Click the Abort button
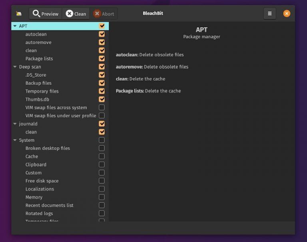This screenshot has height=242, width=307. (x=104, y=14)
